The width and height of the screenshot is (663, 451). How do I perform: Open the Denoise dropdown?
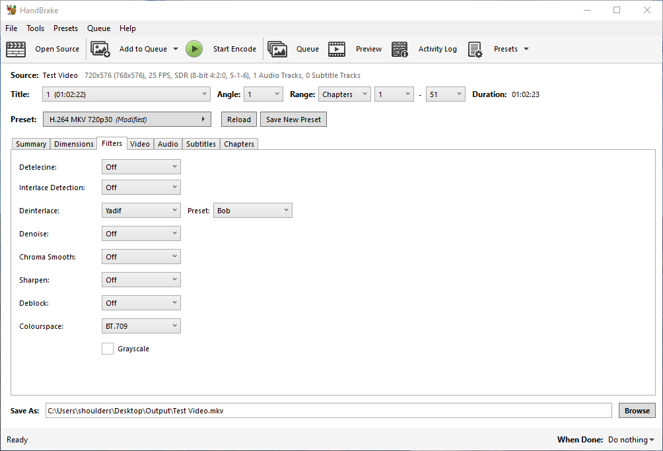click(141, 234)
